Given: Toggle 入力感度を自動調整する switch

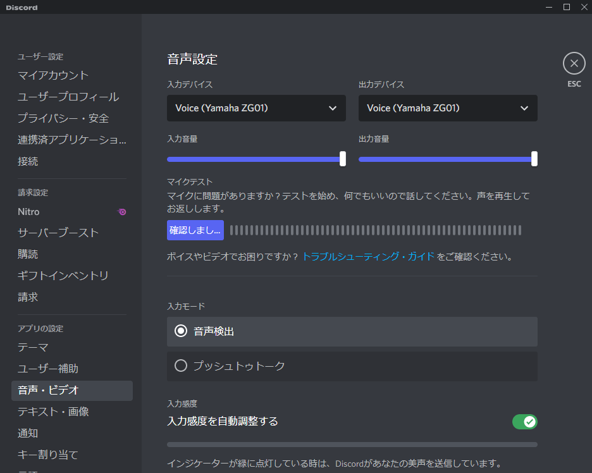Looking at the screenshot, I should coord(524,421).
